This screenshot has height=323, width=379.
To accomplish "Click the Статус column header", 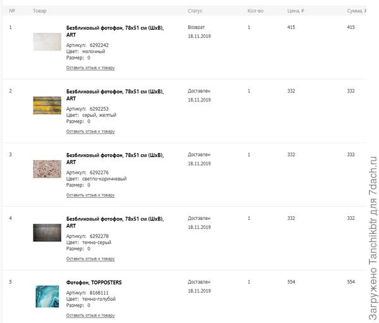I will [195, 11].
